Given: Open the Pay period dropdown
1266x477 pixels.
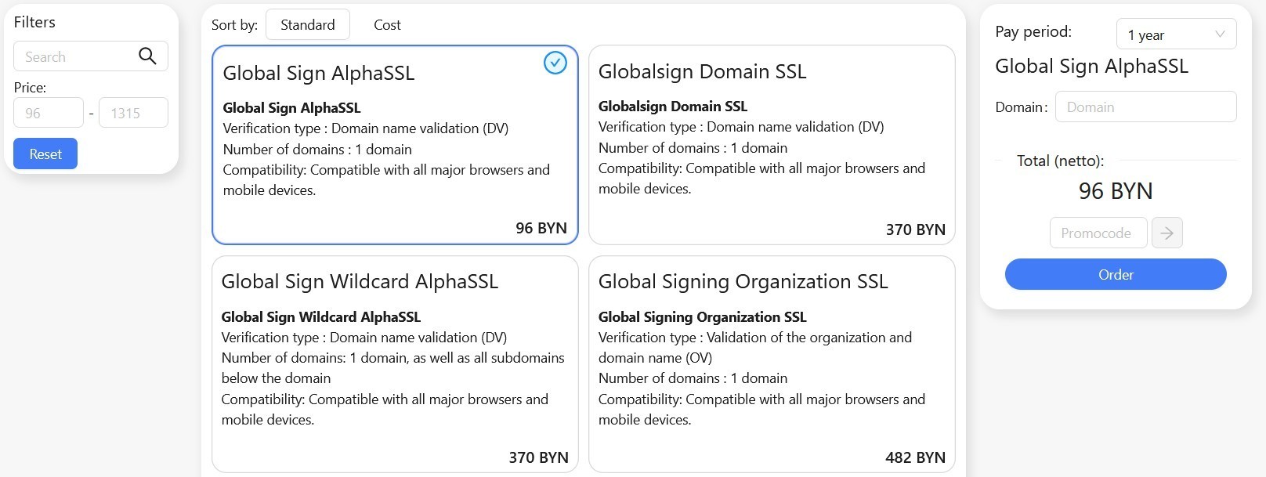Looking at the screenshot, I should [x=1176, y=34].
